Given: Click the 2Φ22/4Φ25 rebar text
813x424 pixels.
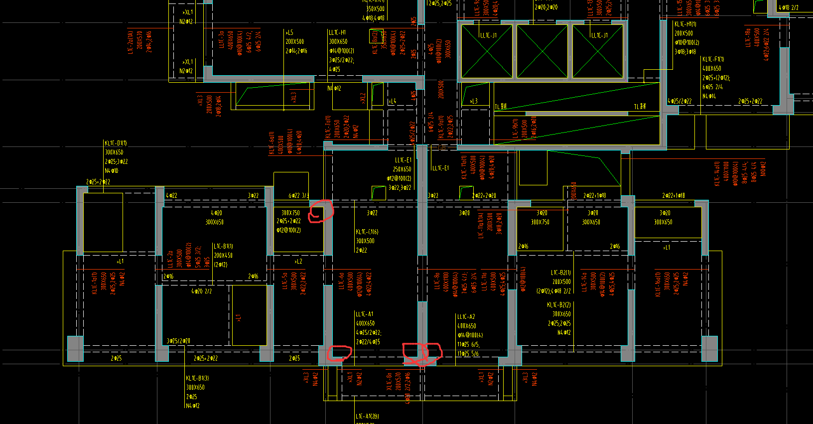Looking at the screenshot, I should (x=368, y=342).
